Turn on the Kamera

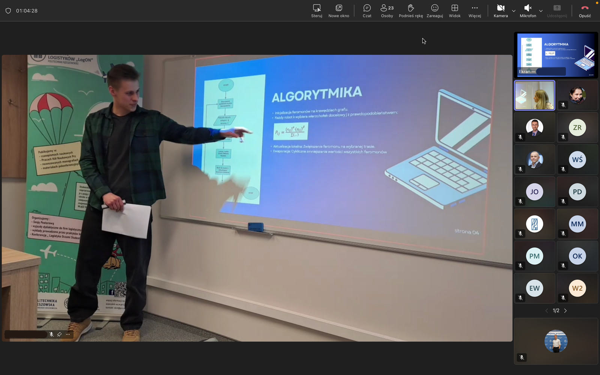(501, 10)
